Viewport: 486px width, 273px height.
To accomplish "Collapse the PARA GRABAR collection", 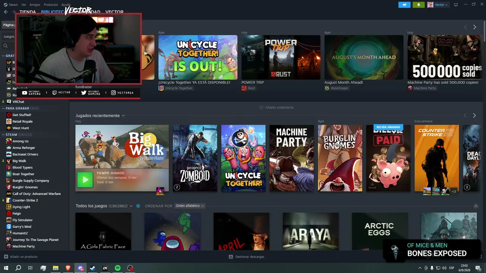I will click(3, 108).
